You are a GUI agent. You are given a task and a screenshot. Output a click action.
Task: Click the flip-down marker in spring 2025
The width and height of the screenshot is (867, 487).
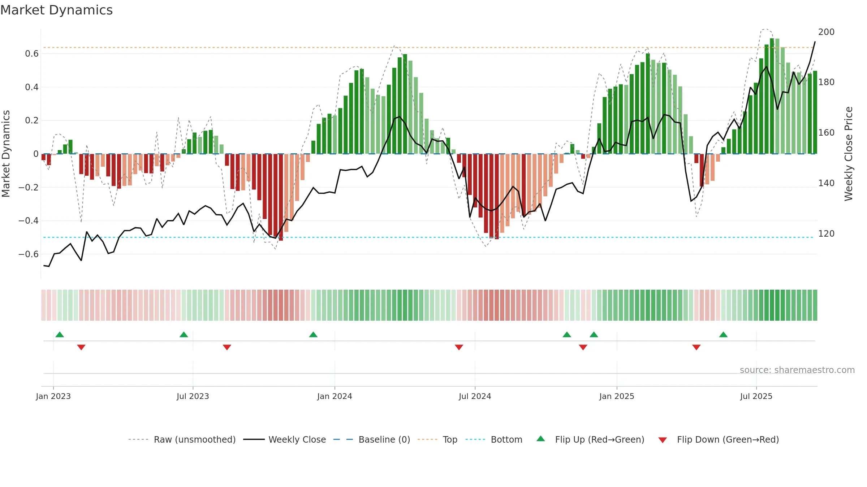[696, 347]
